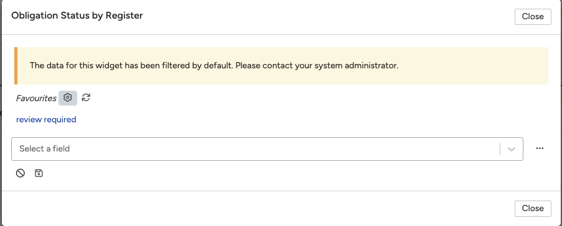Click the filtered-by-default warning message

(x=214, y=66)
